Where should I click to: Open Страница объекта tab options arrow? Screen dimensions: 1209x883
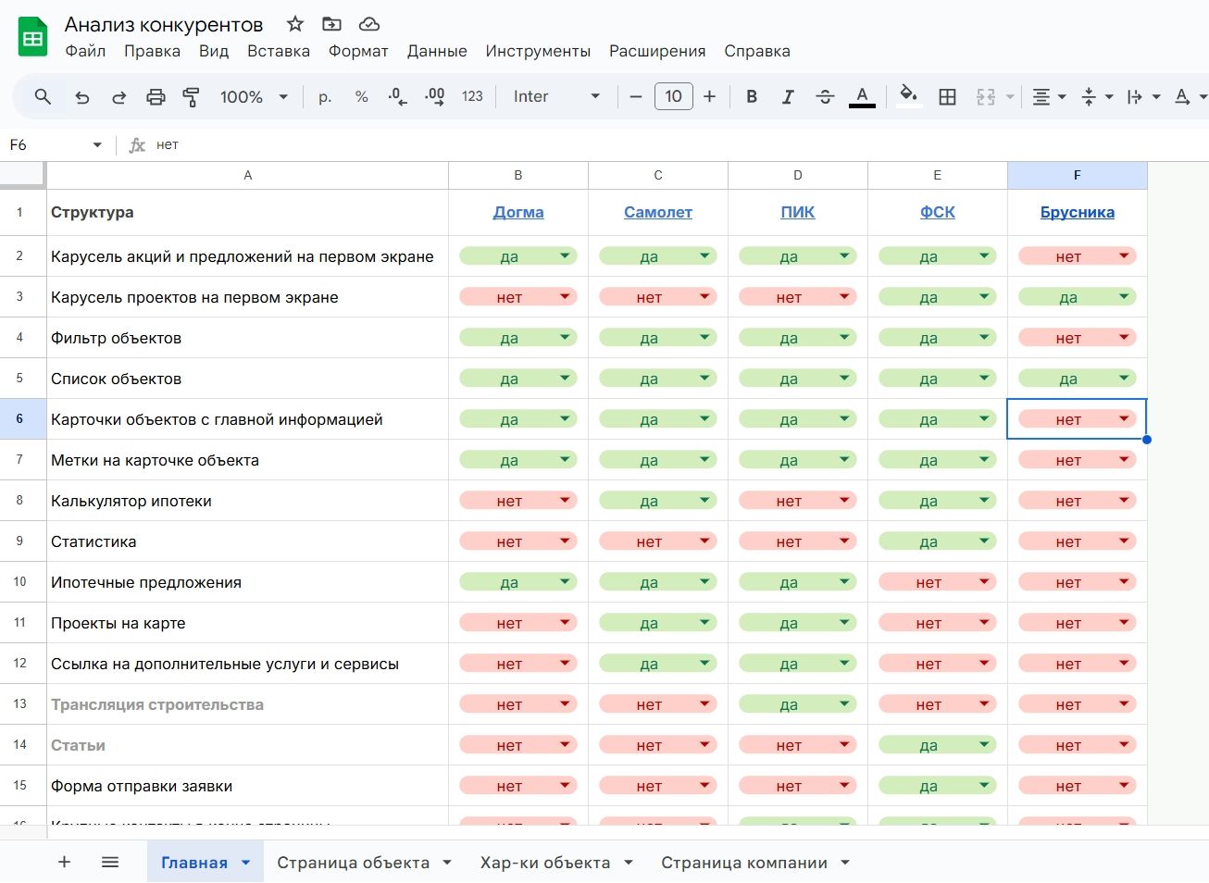point(447,862)
